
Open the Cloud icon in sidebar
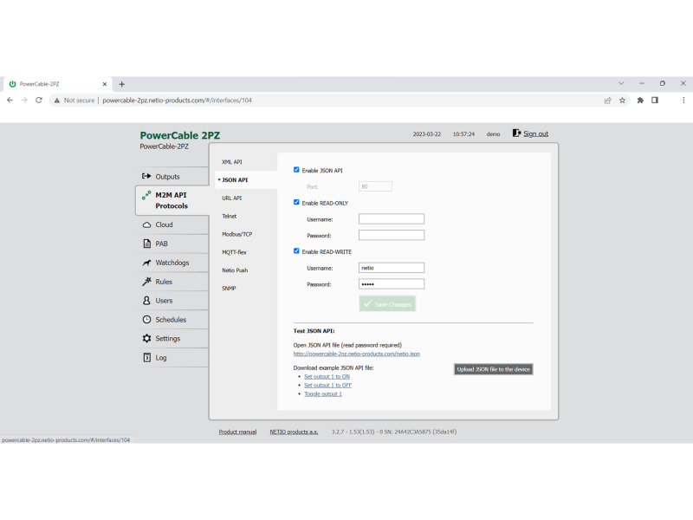pyautogui.click(x=146, y=224)
